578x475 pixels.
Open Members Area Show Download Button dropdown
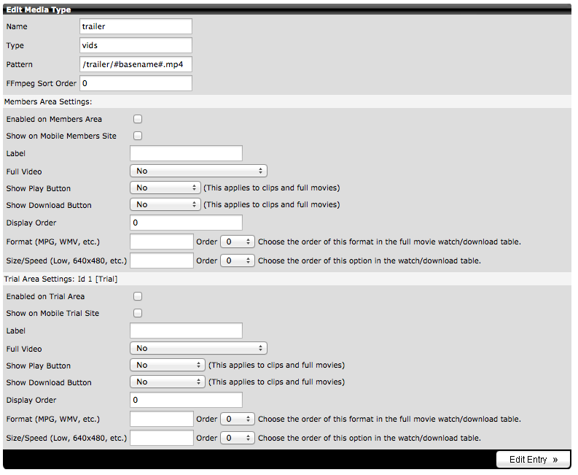point(165,205)
